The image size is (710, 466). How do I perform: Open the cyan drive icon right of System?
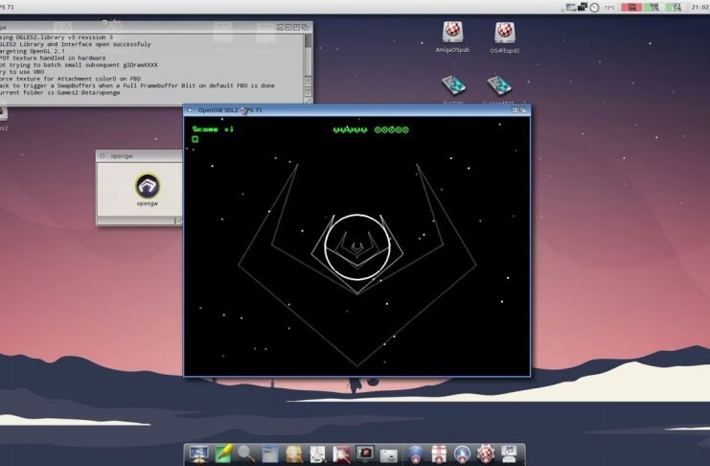pyautogui.click(x=499, y=85)
